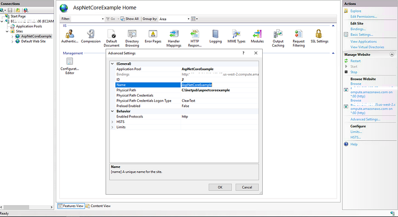Image resolution: width=398 pixels, height=217 pixels.
Task: Click the Save icon in Connections toolbar
Action: [x=10, y=10]
